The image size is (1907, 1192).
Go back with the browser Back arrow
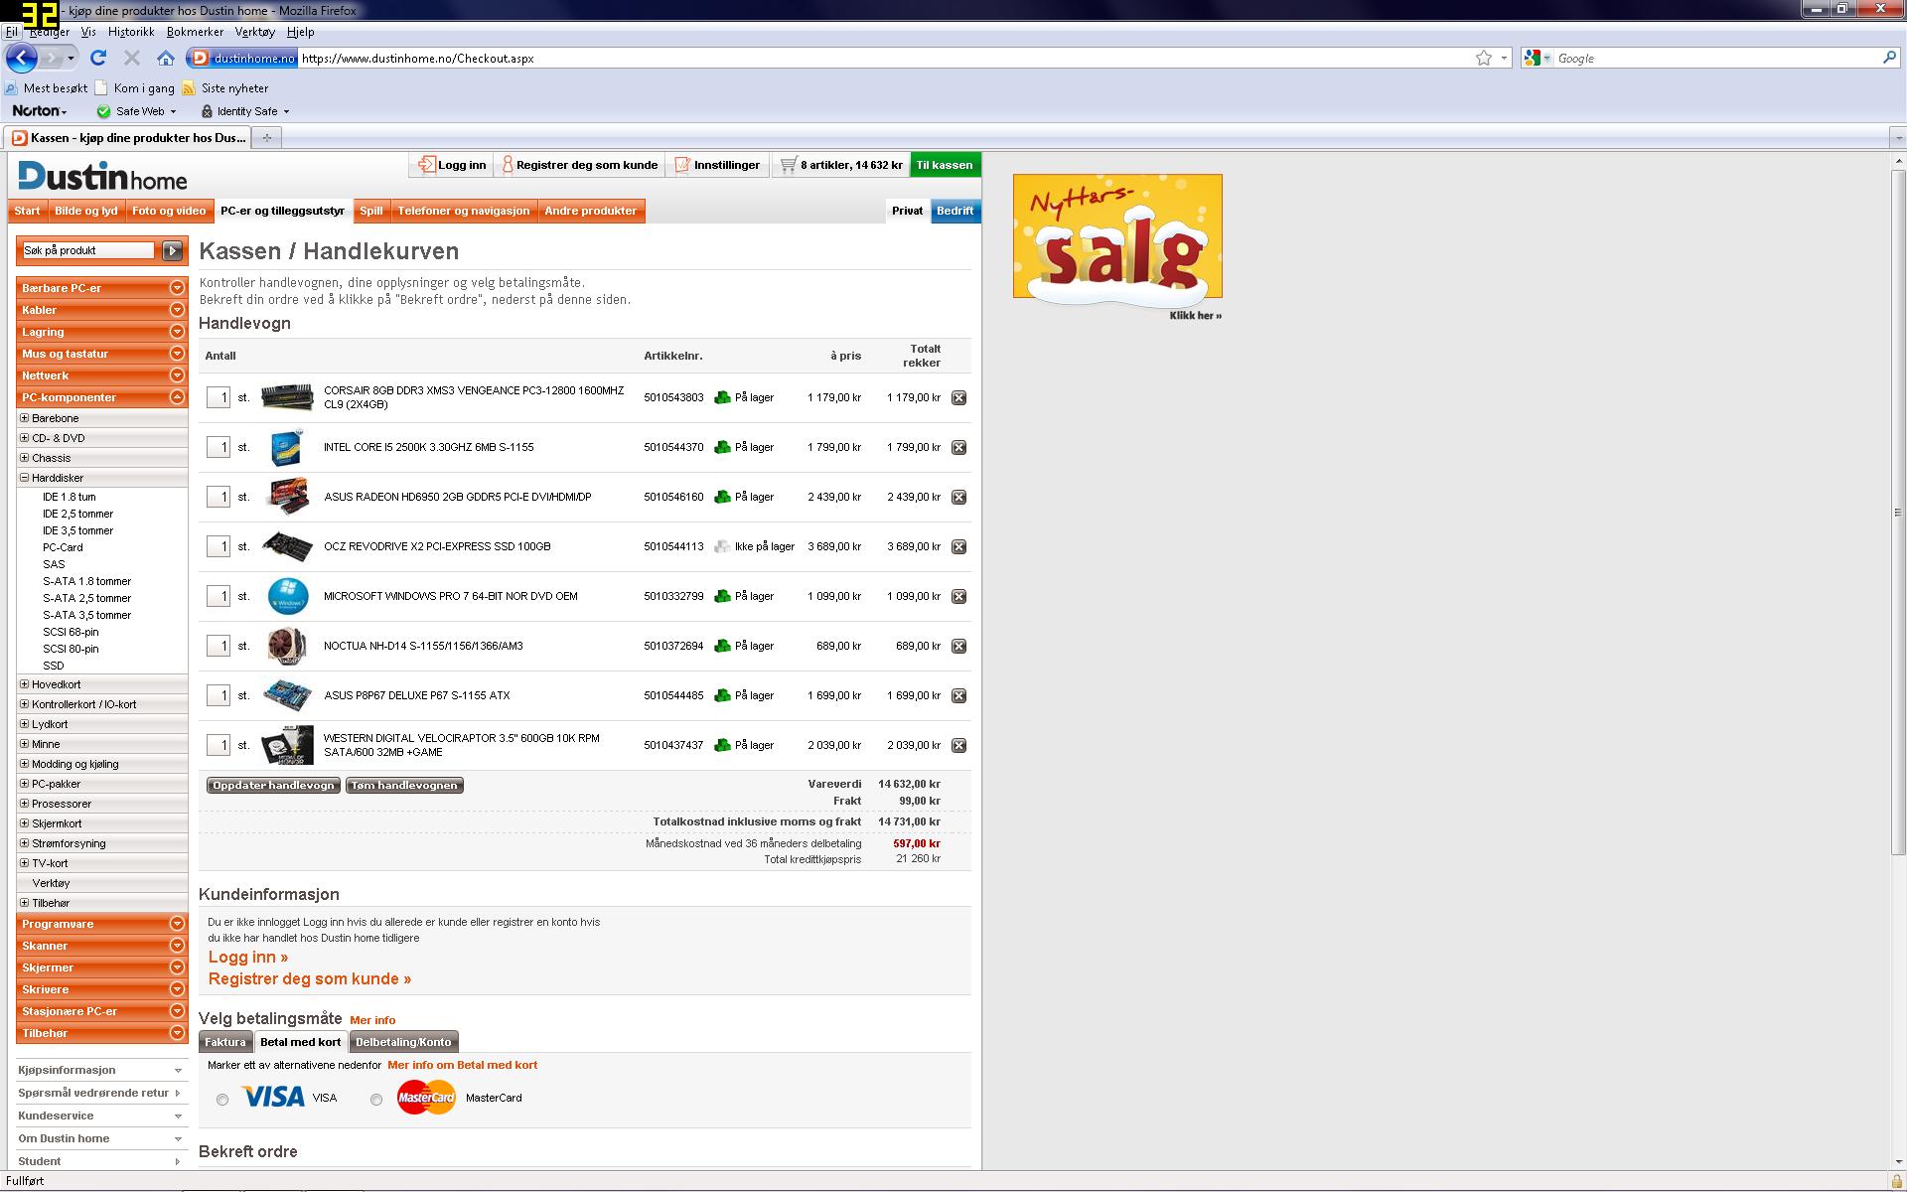[22, 58]
